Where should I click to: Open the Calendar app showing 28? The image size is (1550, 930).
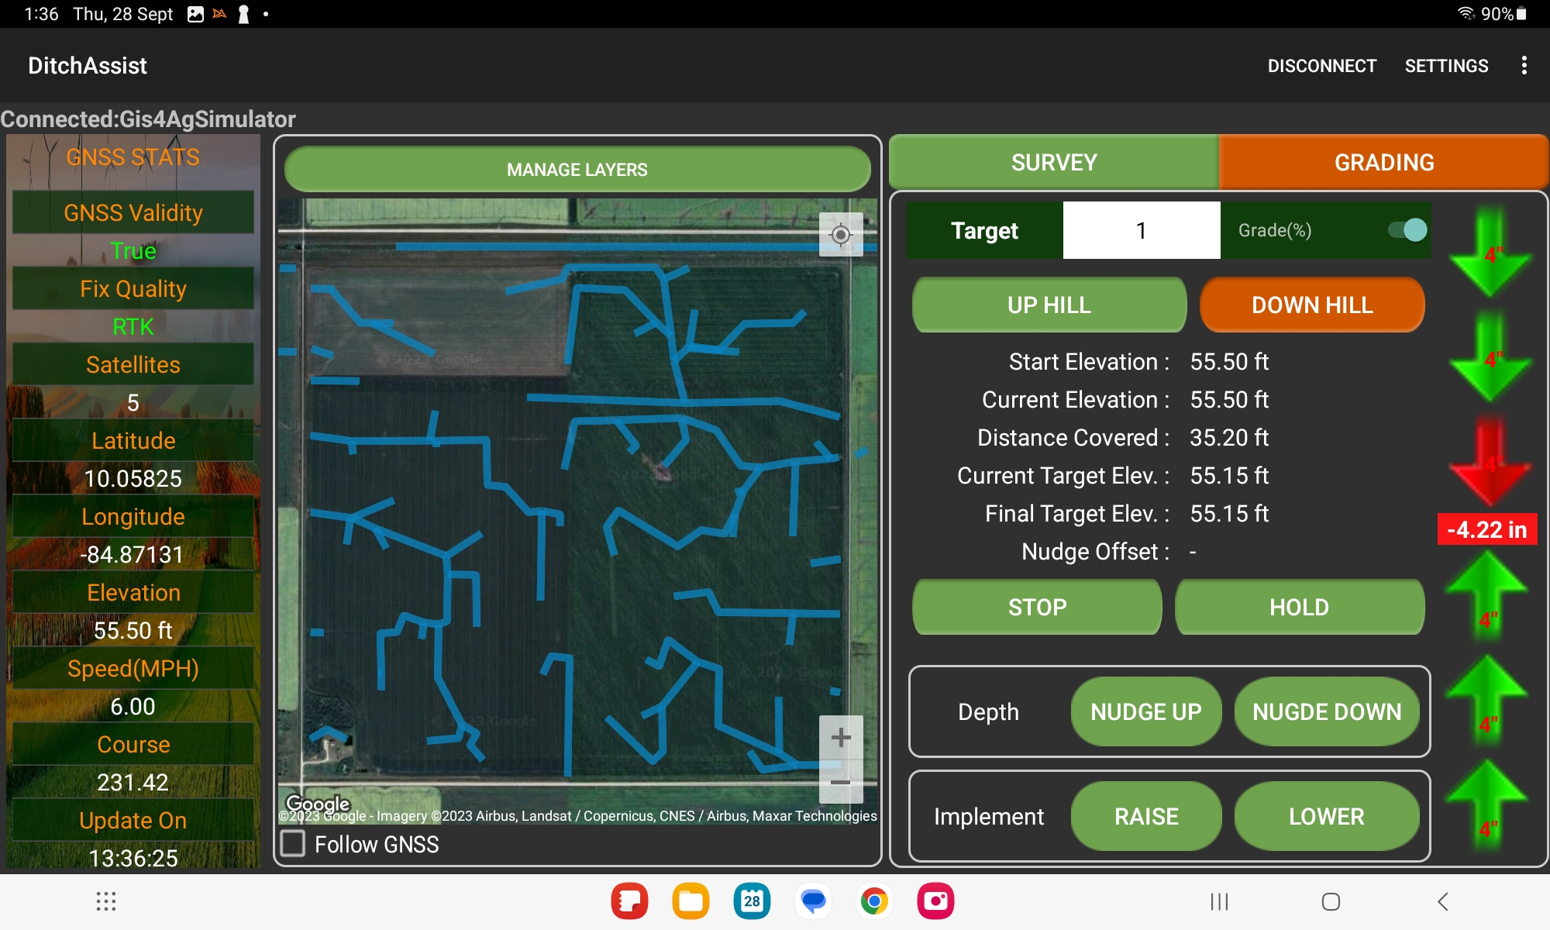tap(752, 901)
